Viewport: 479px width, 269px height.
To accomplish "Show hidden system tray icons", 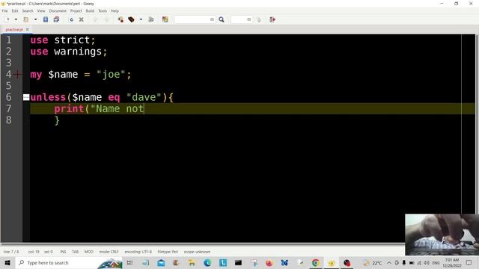I will [389, 262].
